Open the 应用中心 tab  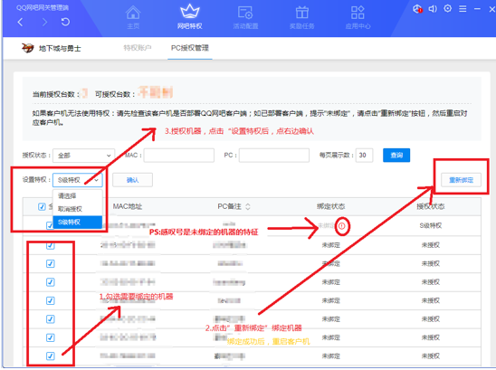[x=358, y=17]
